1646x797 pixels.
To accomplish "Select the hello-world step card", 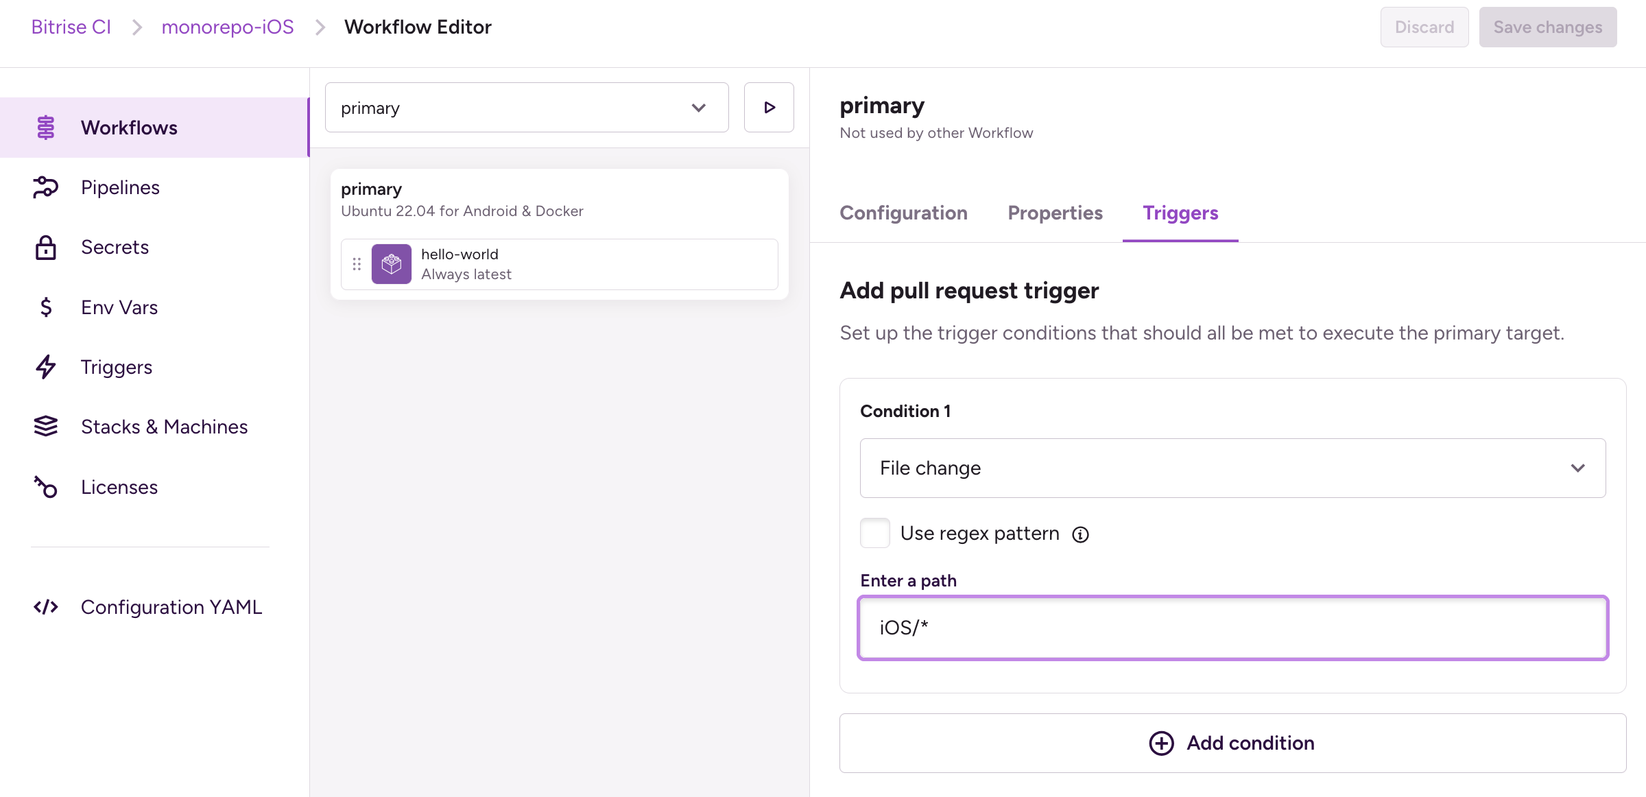I will [560, 264].
